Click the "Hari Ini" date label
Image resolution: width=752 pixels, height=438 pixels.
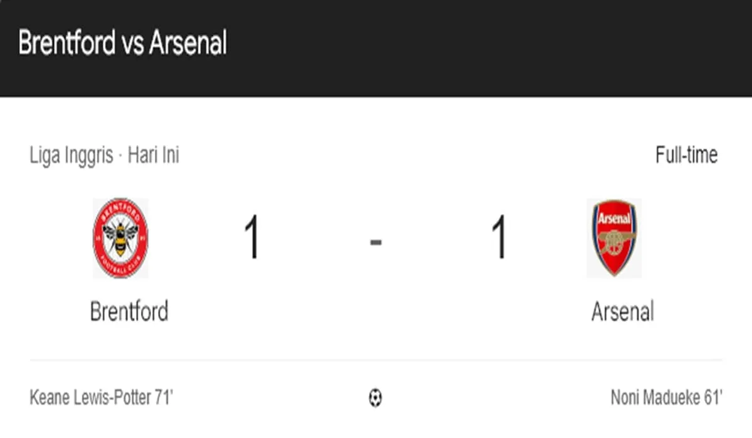pos(154,155)
